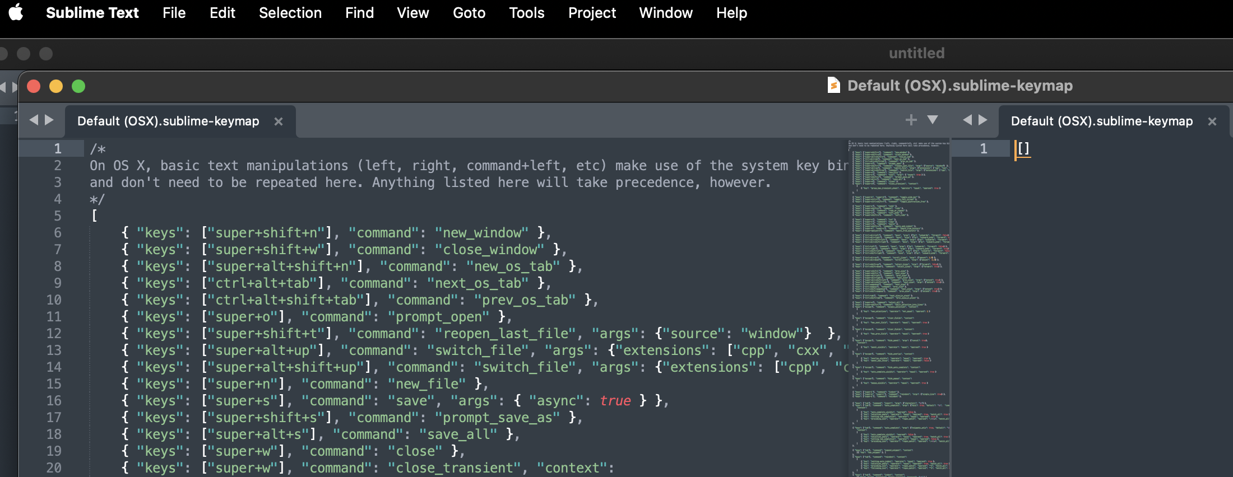1233x477 pixels.
Task: Click the "async" key on line 16
Action: tap(557, 401)
